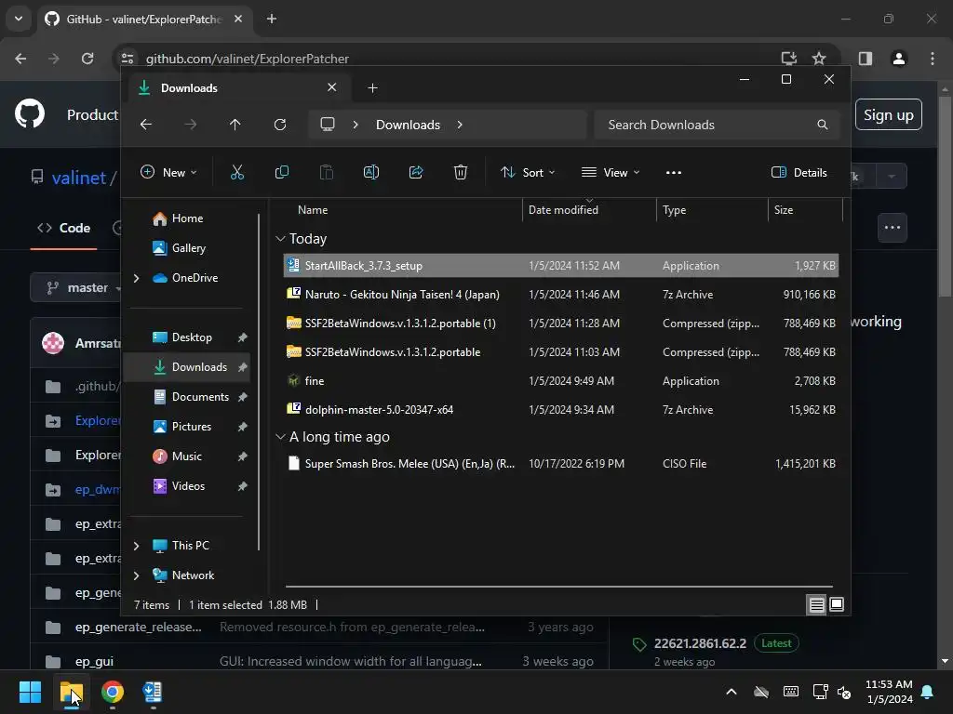Screen dimensions: 953x714
Task: Select the Super Smash Bros. Melee CISO file
Action: (x=560, y=464)
